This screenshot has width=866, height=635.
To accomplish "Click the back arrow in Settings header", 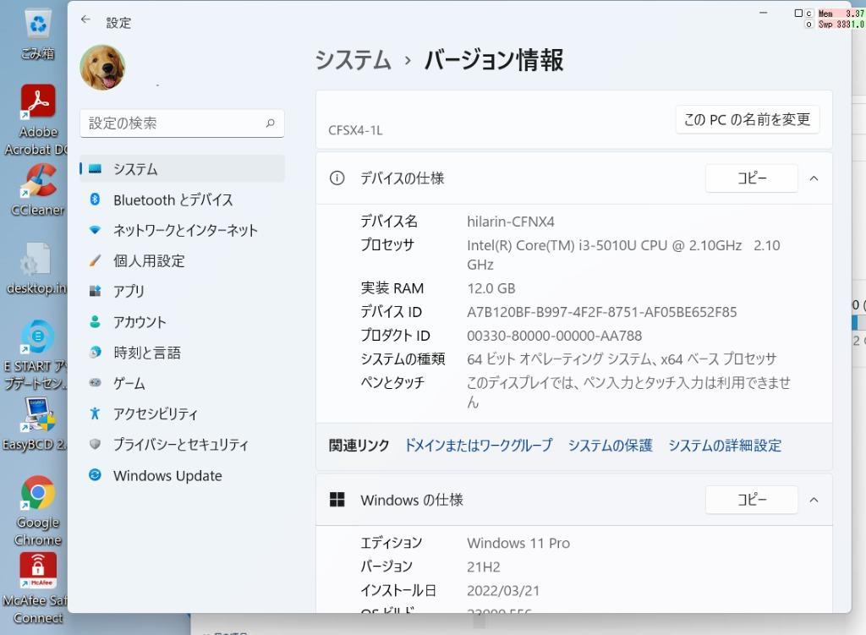I will pyautogui.click(x=85, y=20).
